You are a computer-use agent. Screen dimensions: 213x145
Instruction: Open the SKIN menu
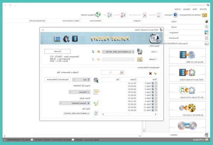tap(194, 9)
